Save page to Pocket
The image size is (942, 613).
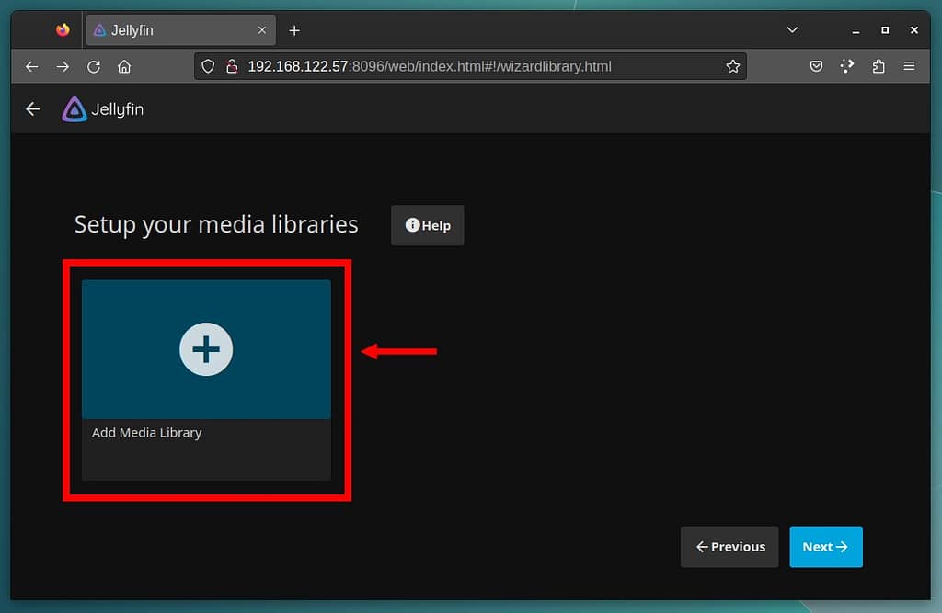(x=816, y=66)
